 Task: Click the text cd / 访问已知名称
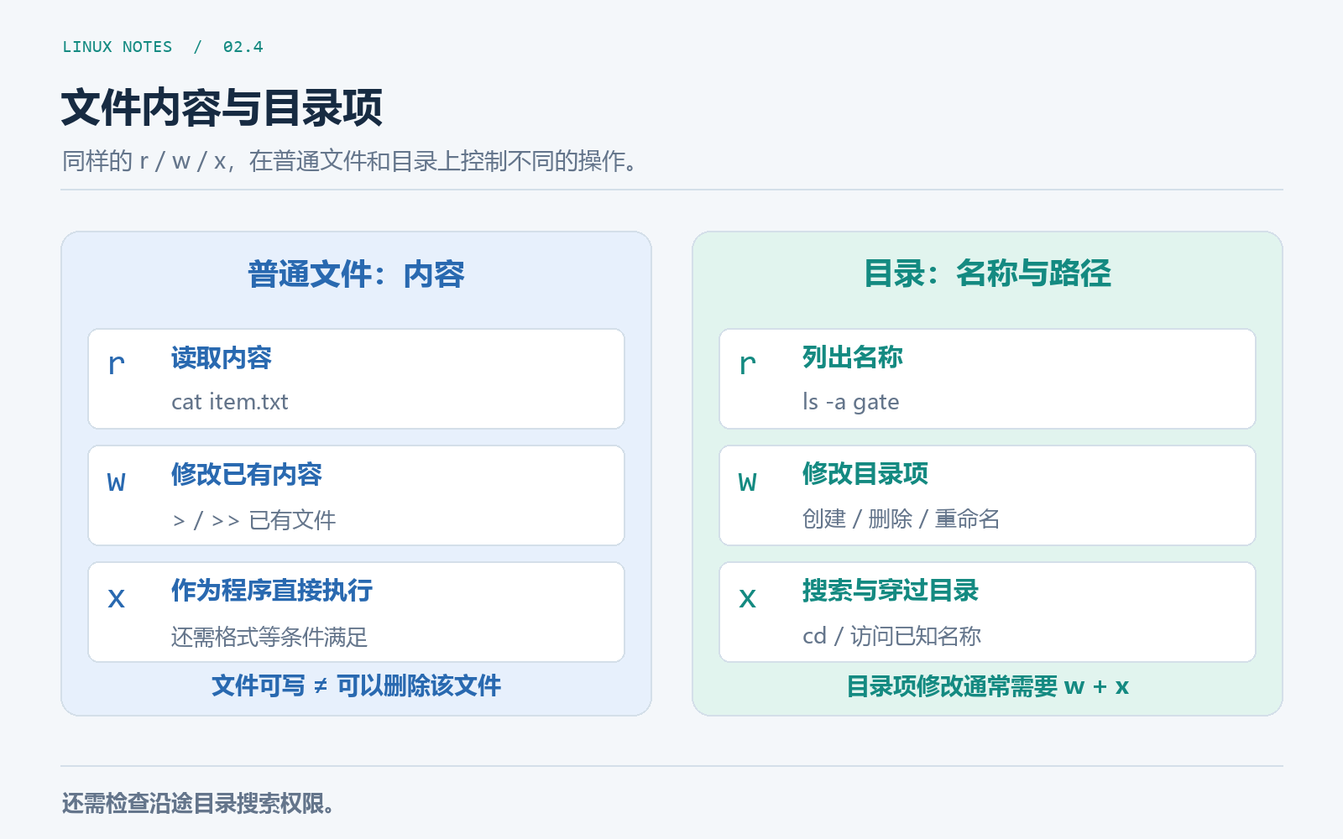coord(891,636)
